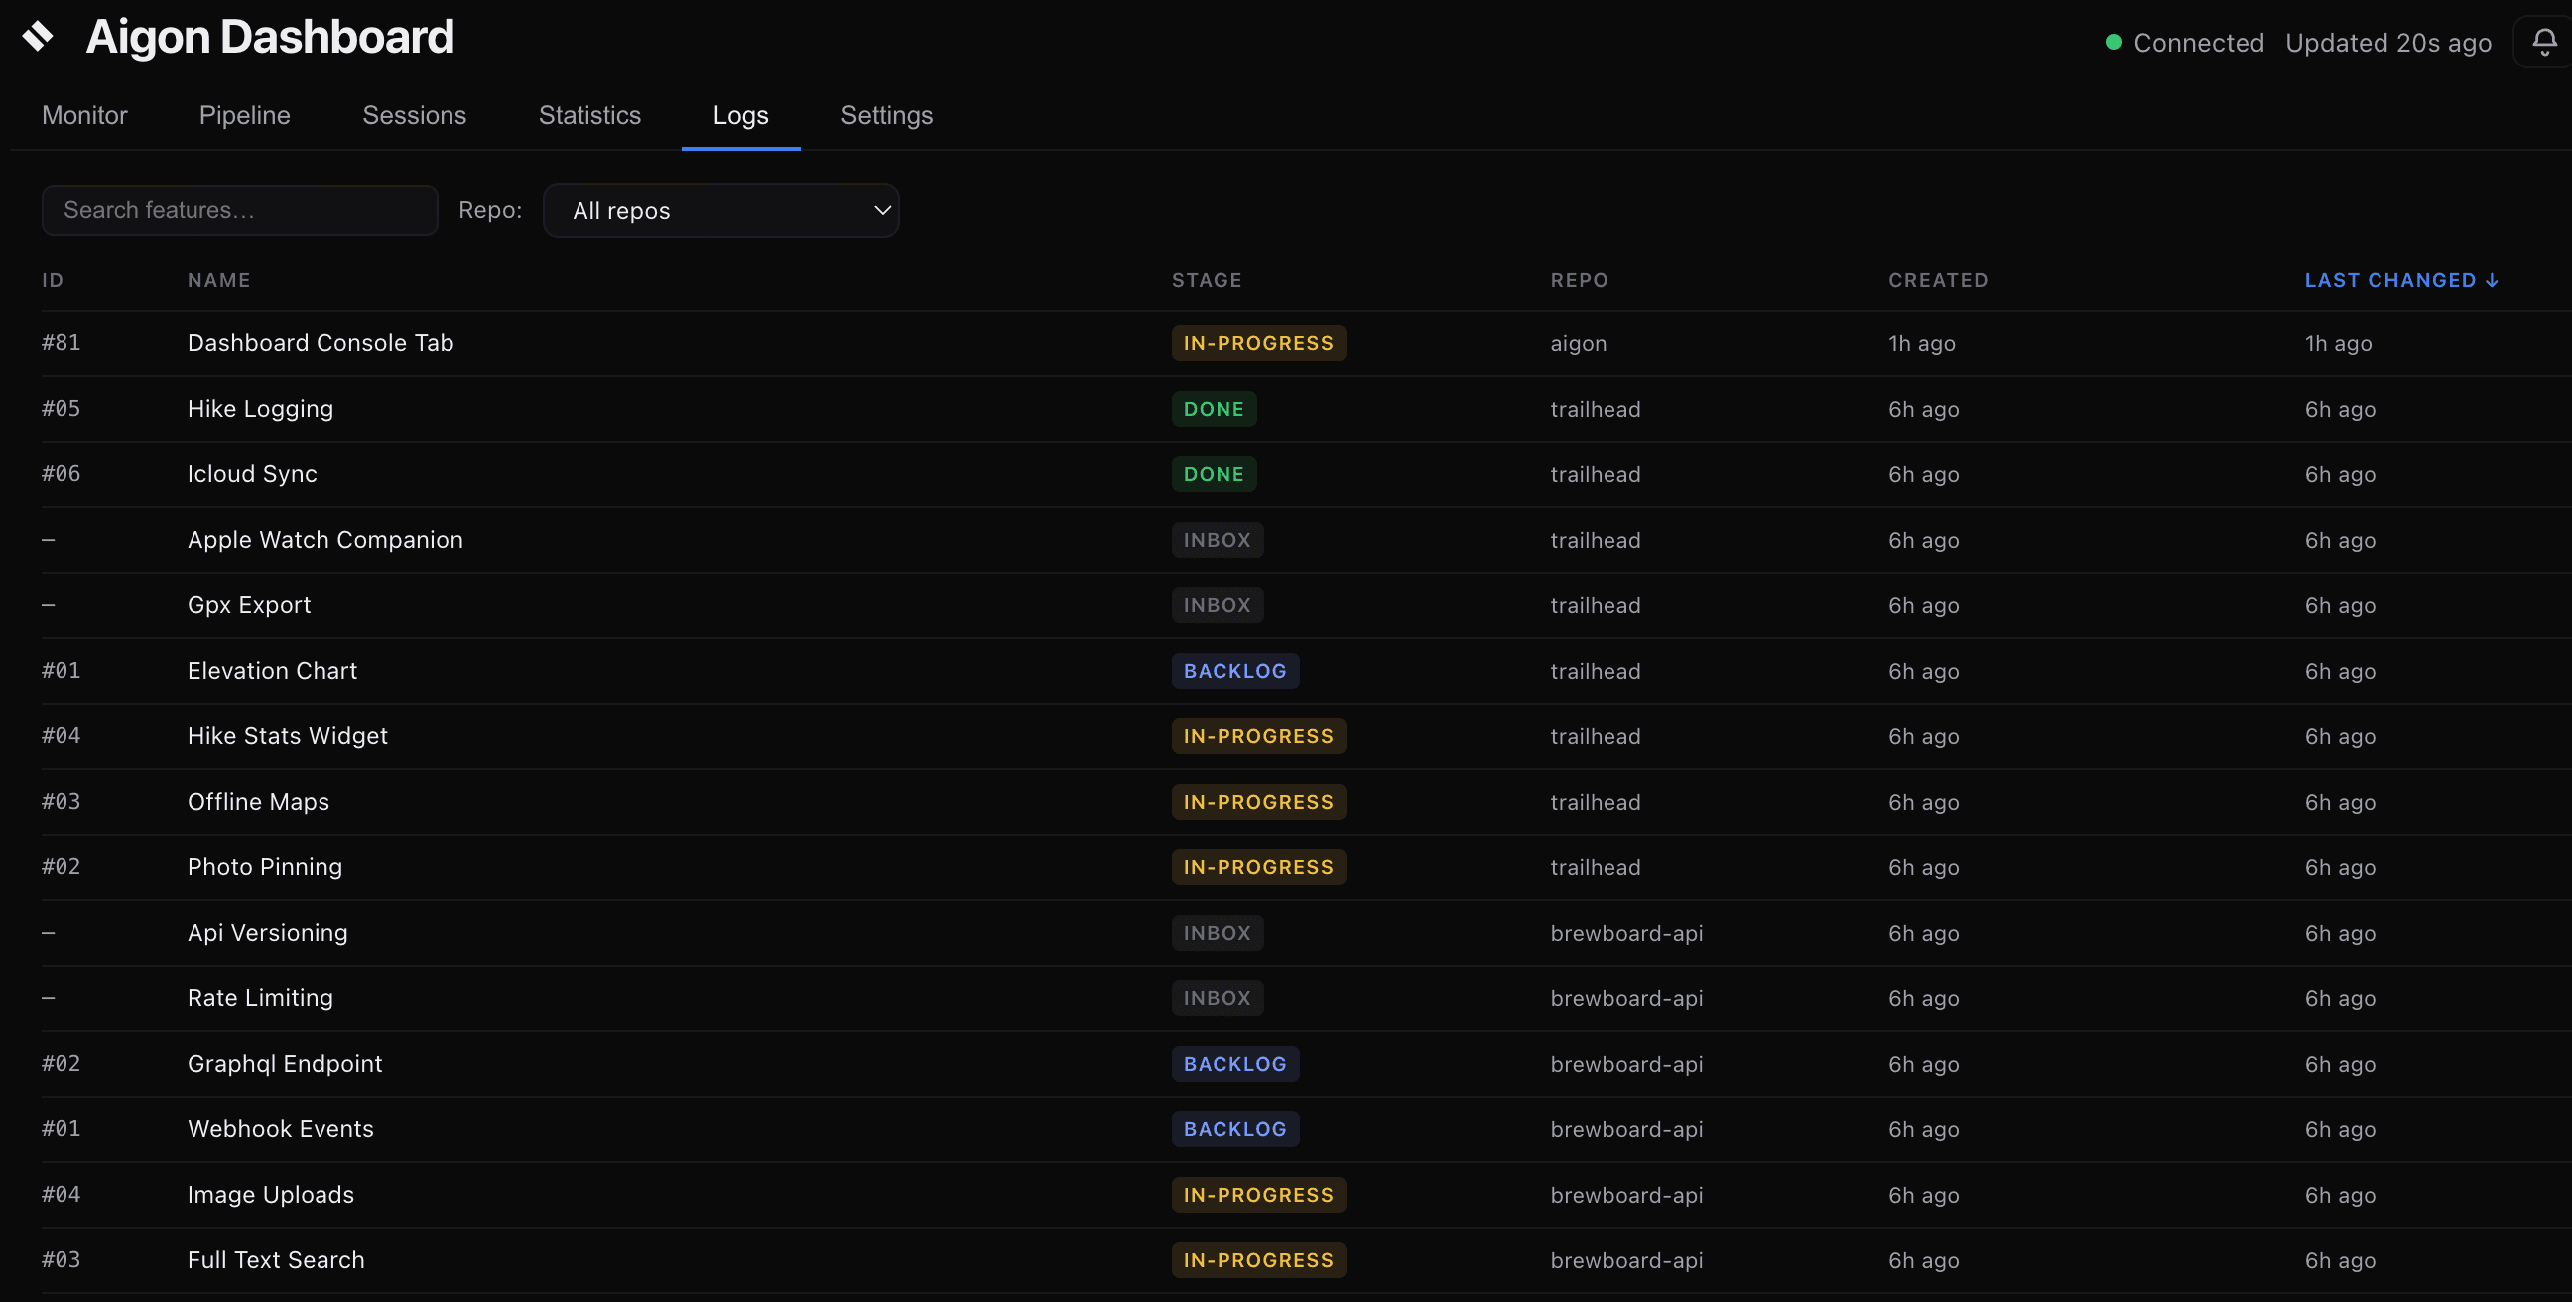Click the green Connected status dot
The image size is (2572, 1302).
[x=2113, y=42]
